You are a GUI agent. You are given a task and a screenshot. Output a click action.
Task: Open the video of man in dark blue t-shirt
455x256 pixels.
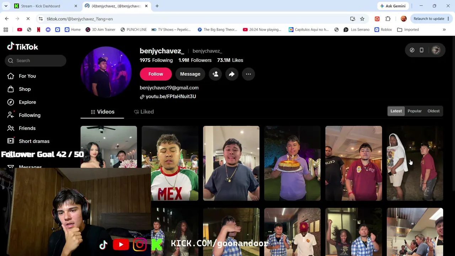tap(231, 163)
